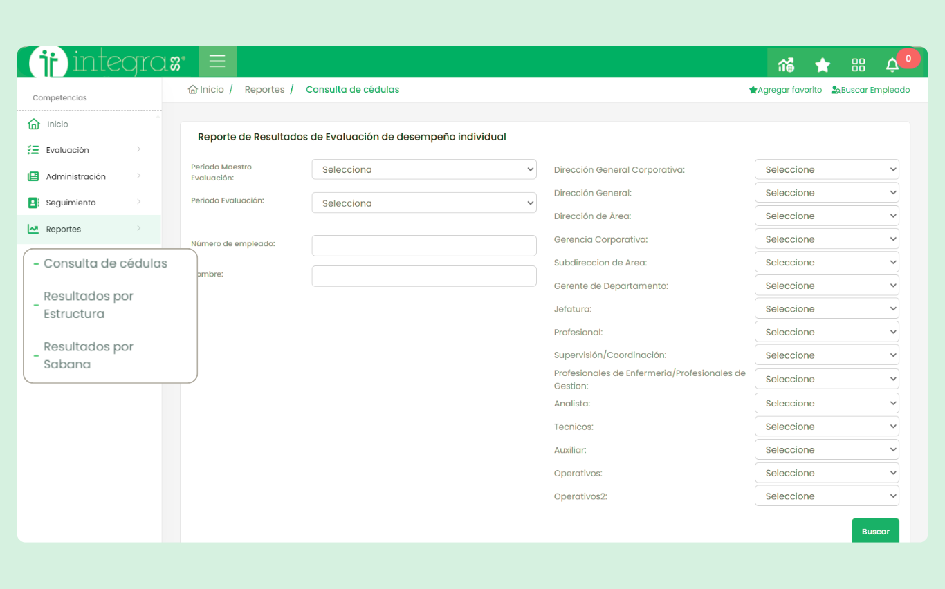Open the Periodo Evaluación dropdown
This screenshot has width=945, height=589.
(x=424, y=203)
